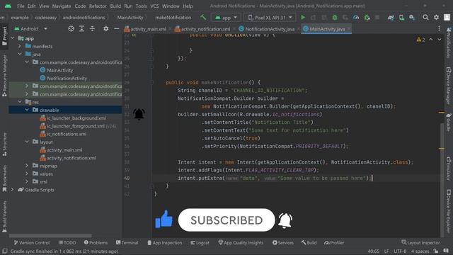Open the Search Everywhere magnifier
The width and height of the screenshot is (453, 255).
tap(425, 17)
